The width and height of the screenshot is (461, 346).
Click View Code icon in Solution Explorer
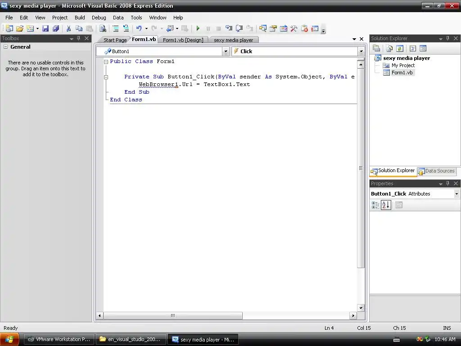point(412,48)
